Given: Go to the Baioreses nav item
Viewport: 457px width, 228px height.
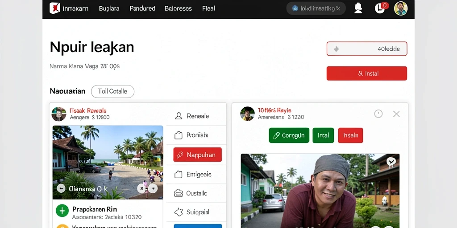Looking at the screenshot, I should pyautogui.click(x=178, y=8).
